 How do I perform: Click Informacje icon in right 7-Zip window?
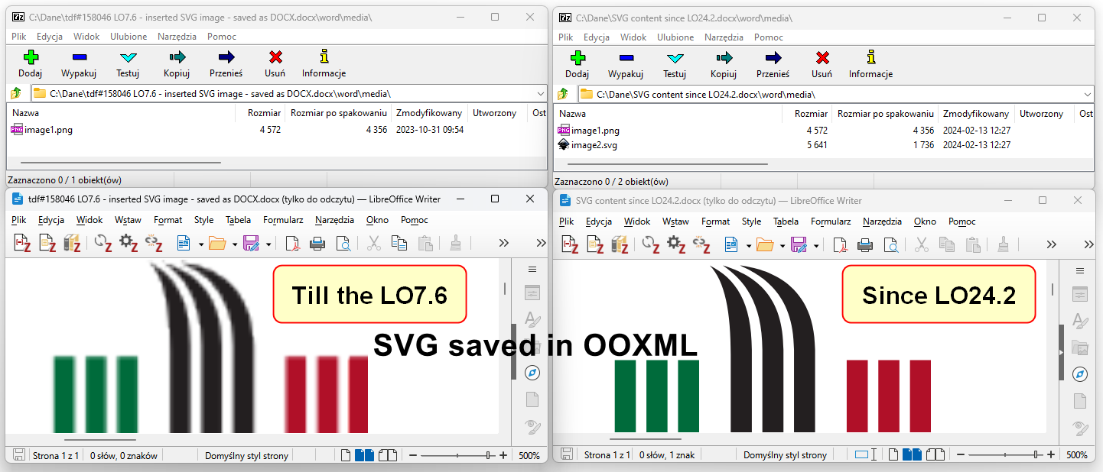coord(870,57)
